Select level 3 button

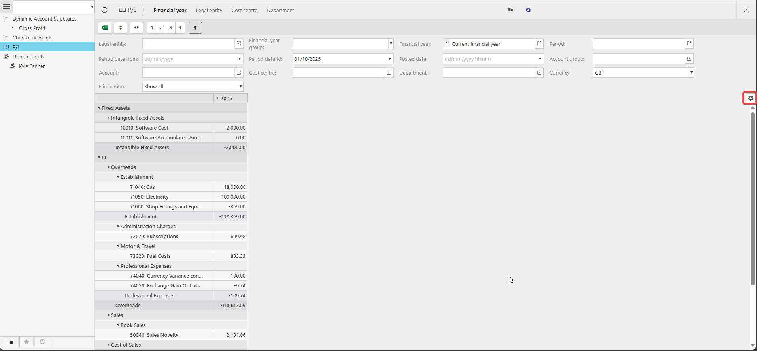(x=171, y=28)
